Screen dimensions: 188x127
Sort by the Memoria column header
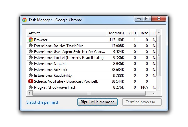pos(116,33)
